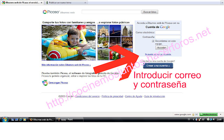Viewport: 224px width, 140px height.
Task: Open the Guía de introducción link
Action: click(x=155, y=97)
